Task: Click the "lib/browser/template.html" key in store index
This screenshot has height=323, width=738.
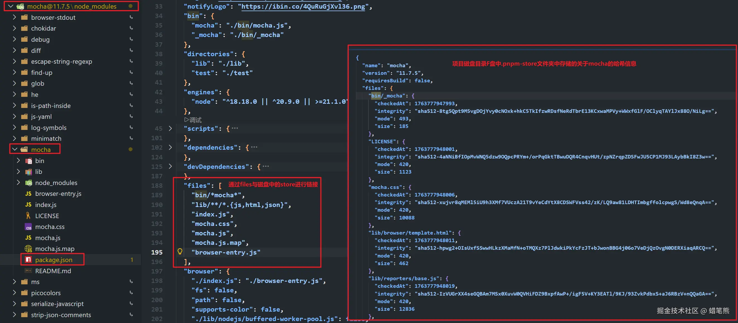Action: tap(410, 233)
